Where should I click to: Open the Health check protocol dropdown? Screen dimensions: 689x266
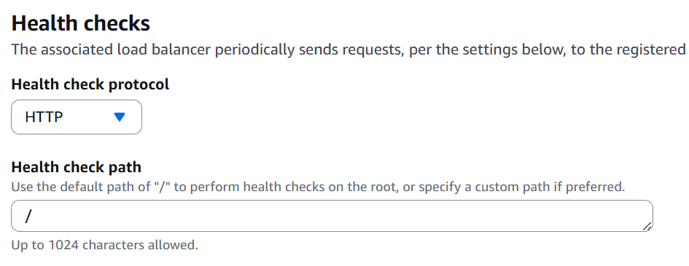tap(77, 117)
